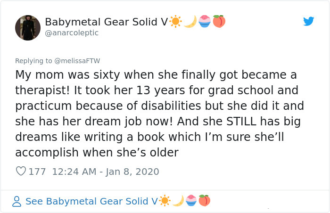The height and width of the screenshot is (213, 330).
Task: Open the 12:24 AM - Jan 8, 2020 timestamp
Action: pos(106,172)
